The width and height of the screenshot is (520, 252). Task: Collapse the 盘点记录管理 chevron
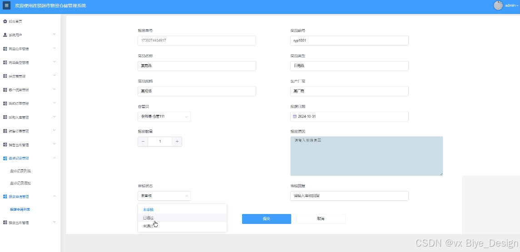54,158
